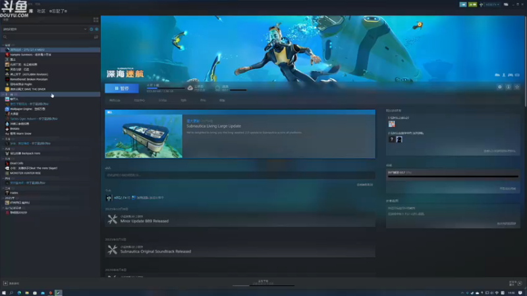527x296 pixels.
Task: Open Windows taskbar search
Action: click(11, 293)
